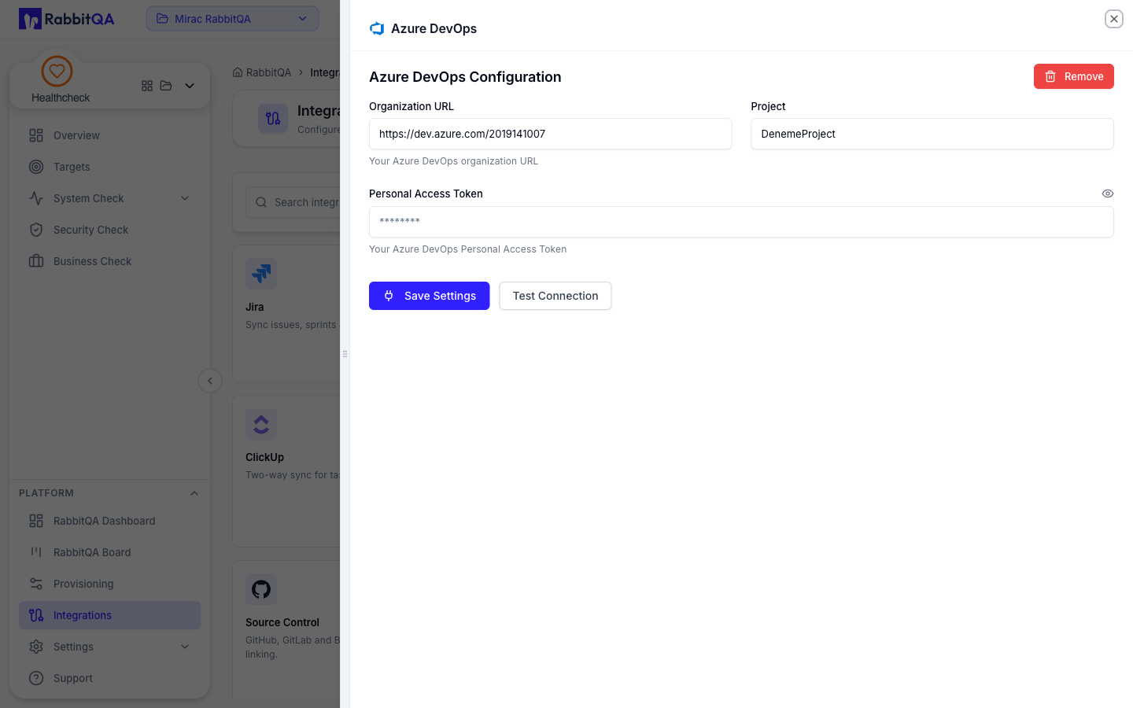Open the Mirac RabbitQA project dropdown
The image size is (1133, 708).
232,19
